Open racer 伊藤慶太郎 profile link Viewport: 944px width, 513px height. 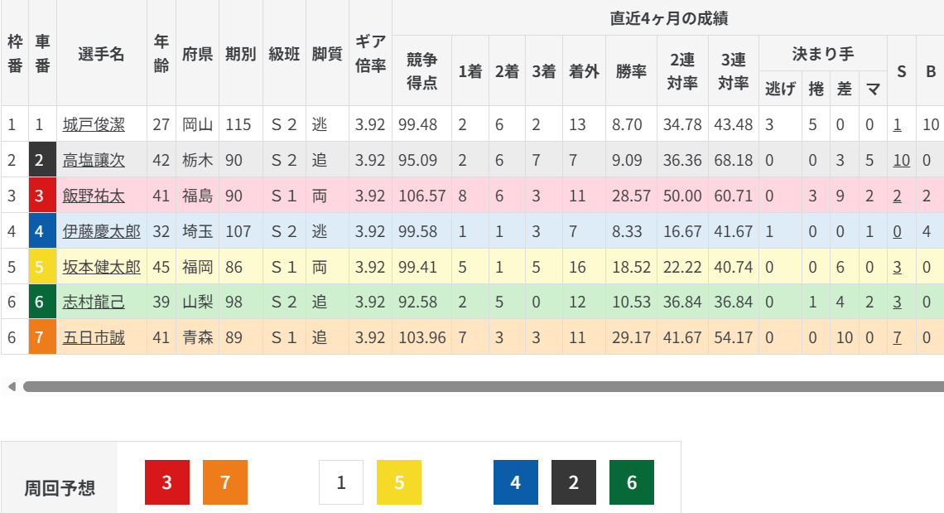pyautogui.click(x=101, y=232)
